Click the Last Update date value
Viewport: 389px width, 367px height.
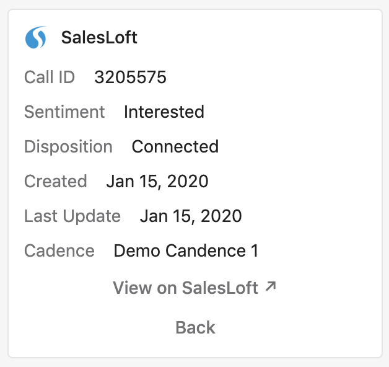(x=191, y=216)
